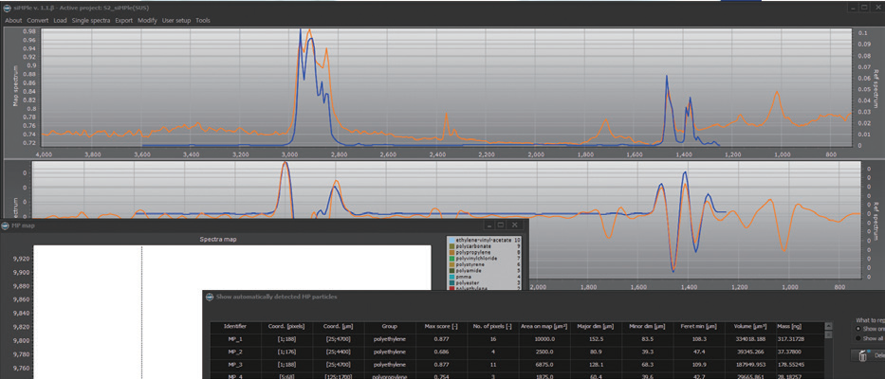The width and height of the screenshot is (885, 379).
Task: Select the MP_3 identifier cell
Action: 235,364
